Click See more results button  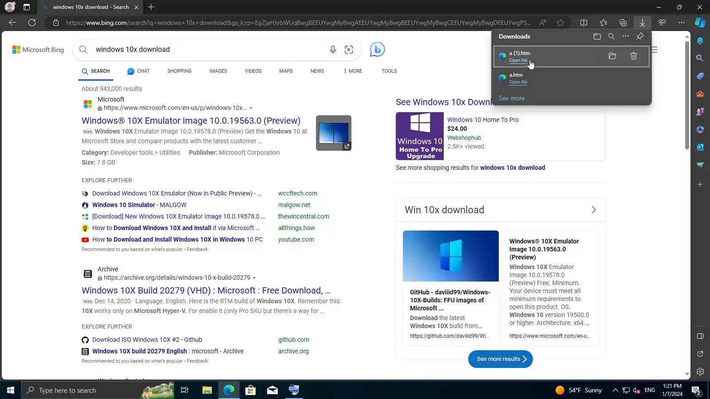(500, 359)
